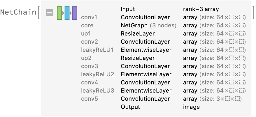This screenshot has height=117, width=256.
Task: Select the conv1 ConvolutionLayer row
Action: point(145,17)
